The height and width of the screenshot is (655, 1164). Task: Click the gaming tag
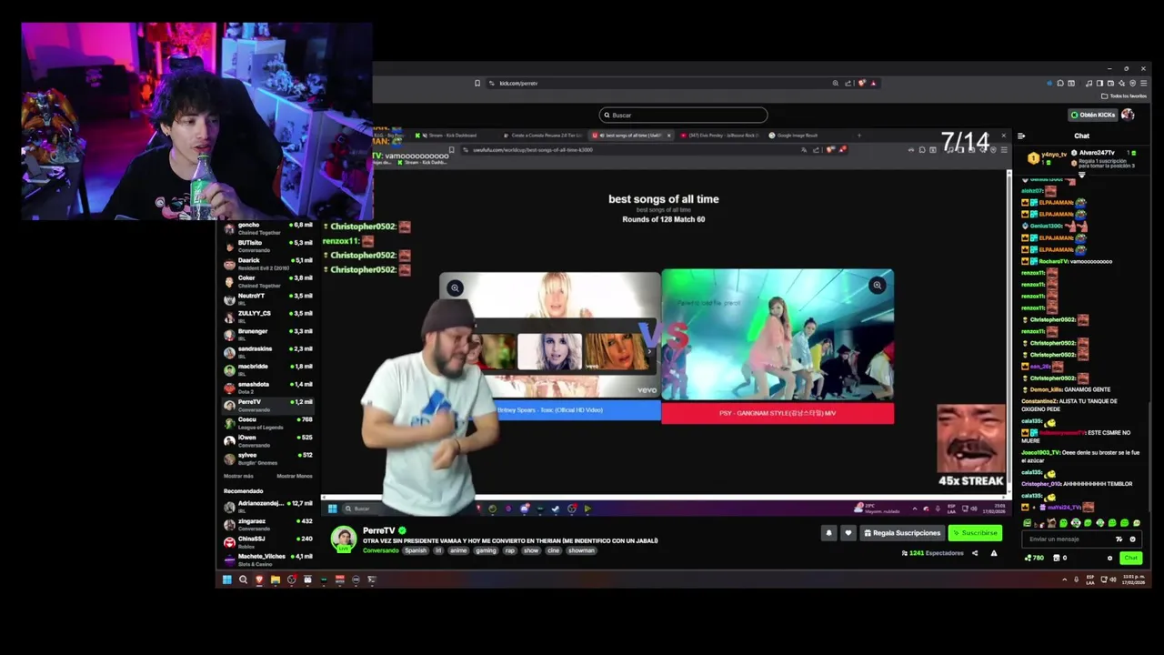(x=486, y=550)
